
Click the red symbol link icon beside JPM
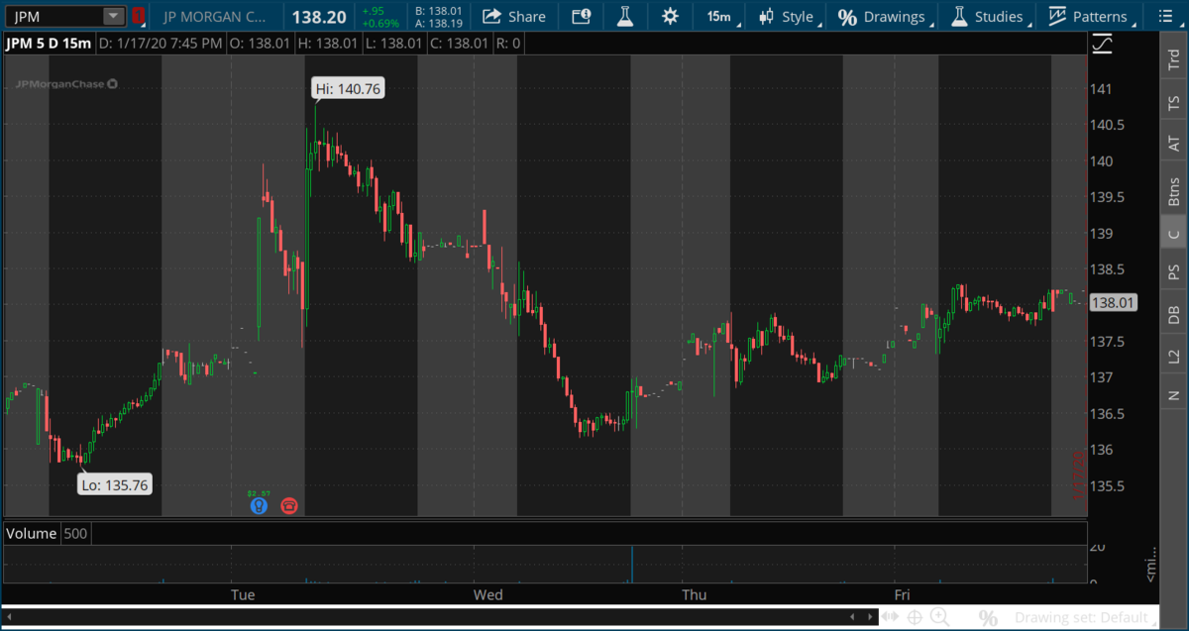139,16
